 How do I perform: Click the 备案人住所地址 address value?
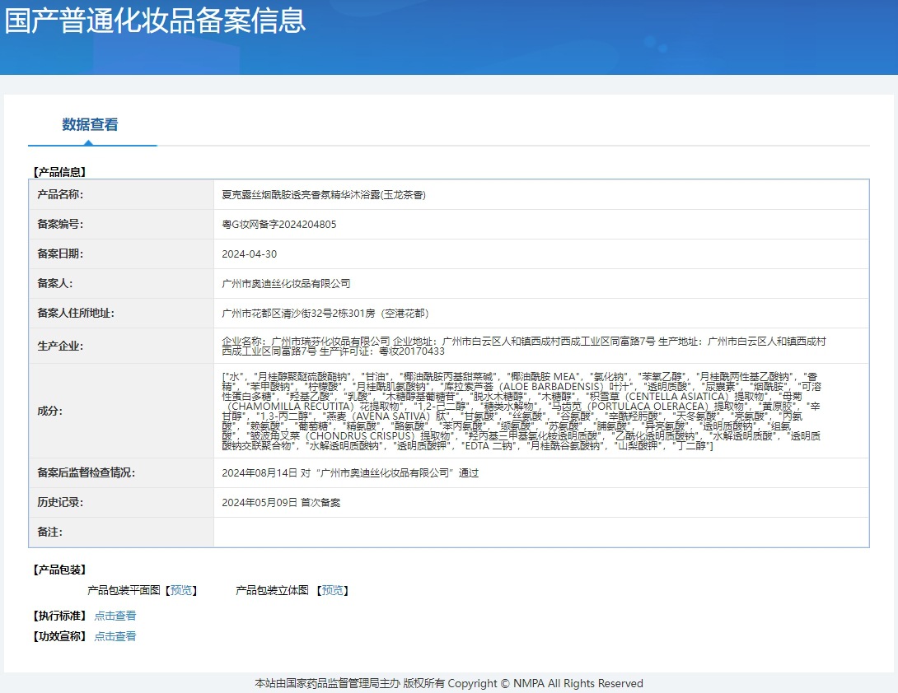(325, 314)
